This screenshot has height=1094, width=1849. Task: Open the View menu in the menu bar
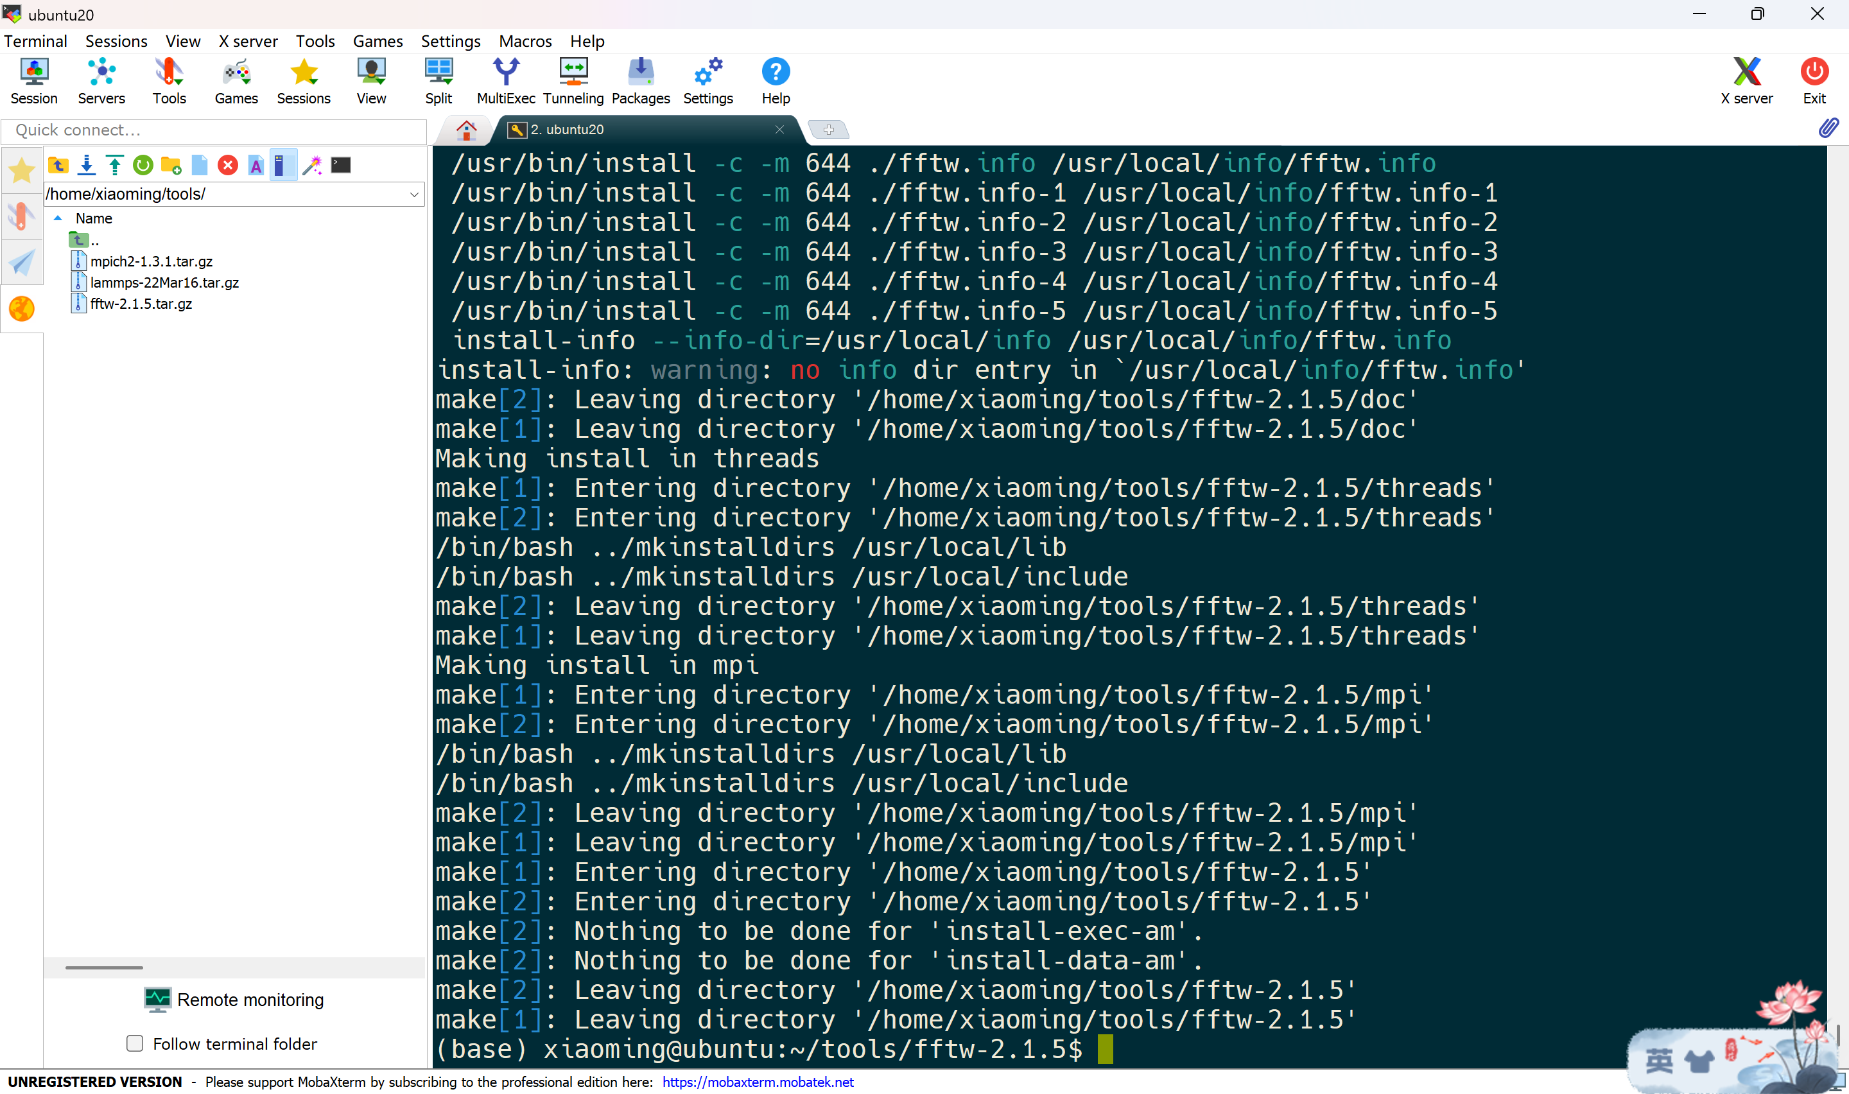tap(183, 41)
